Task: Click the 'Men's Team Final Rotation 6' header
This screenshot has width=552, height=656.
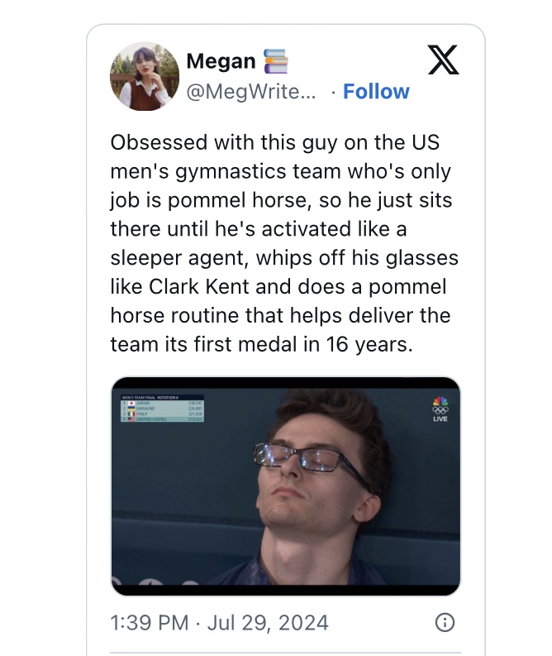Action: 150,397
